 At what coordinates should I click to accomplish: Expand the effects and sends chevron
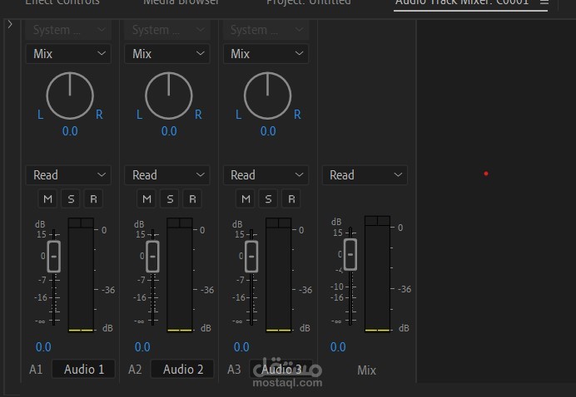10,25
